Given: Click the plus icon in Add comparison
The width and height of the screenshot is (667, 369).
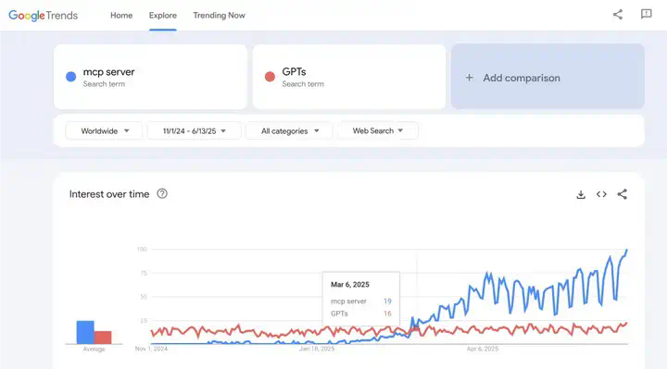Looking at the screenshot, I should click(469, 78).
